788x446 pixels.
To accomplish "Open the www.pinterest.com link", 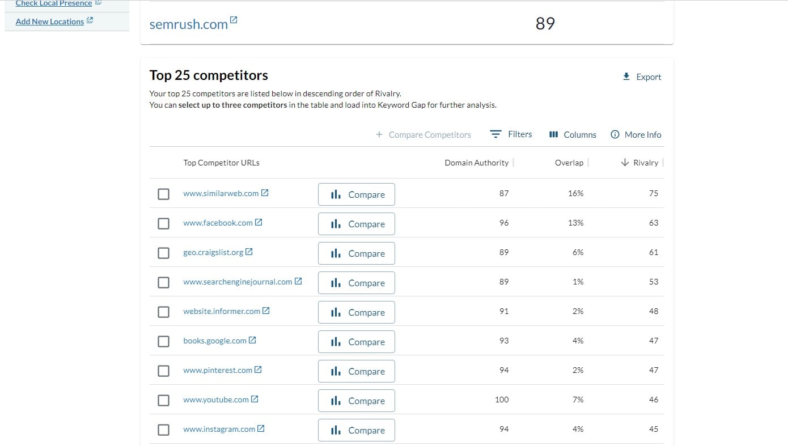I will coord(218,370).
